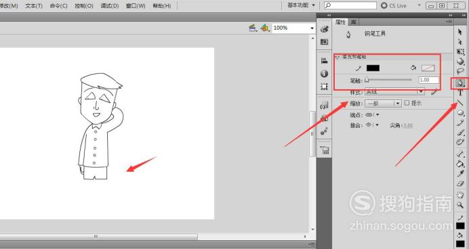Select the Eyedropper tool
This screenshot has width=469, height=249.
tap(460, 173)
